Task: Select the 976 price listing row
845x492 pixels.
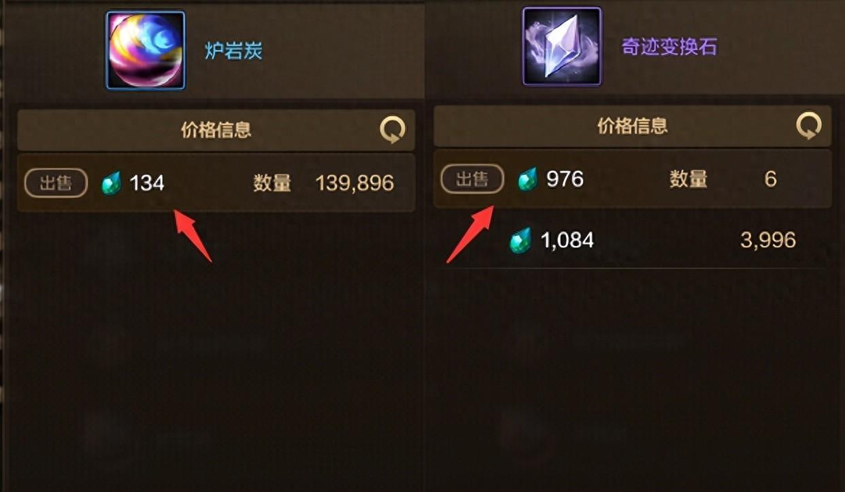Action: 633,179
